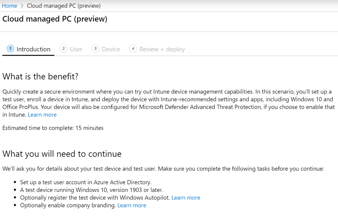Click the 'What is the benefit?' heading
Image resolution: width=338 pixels, height=217 pixels.
click(x=40, y=77)
